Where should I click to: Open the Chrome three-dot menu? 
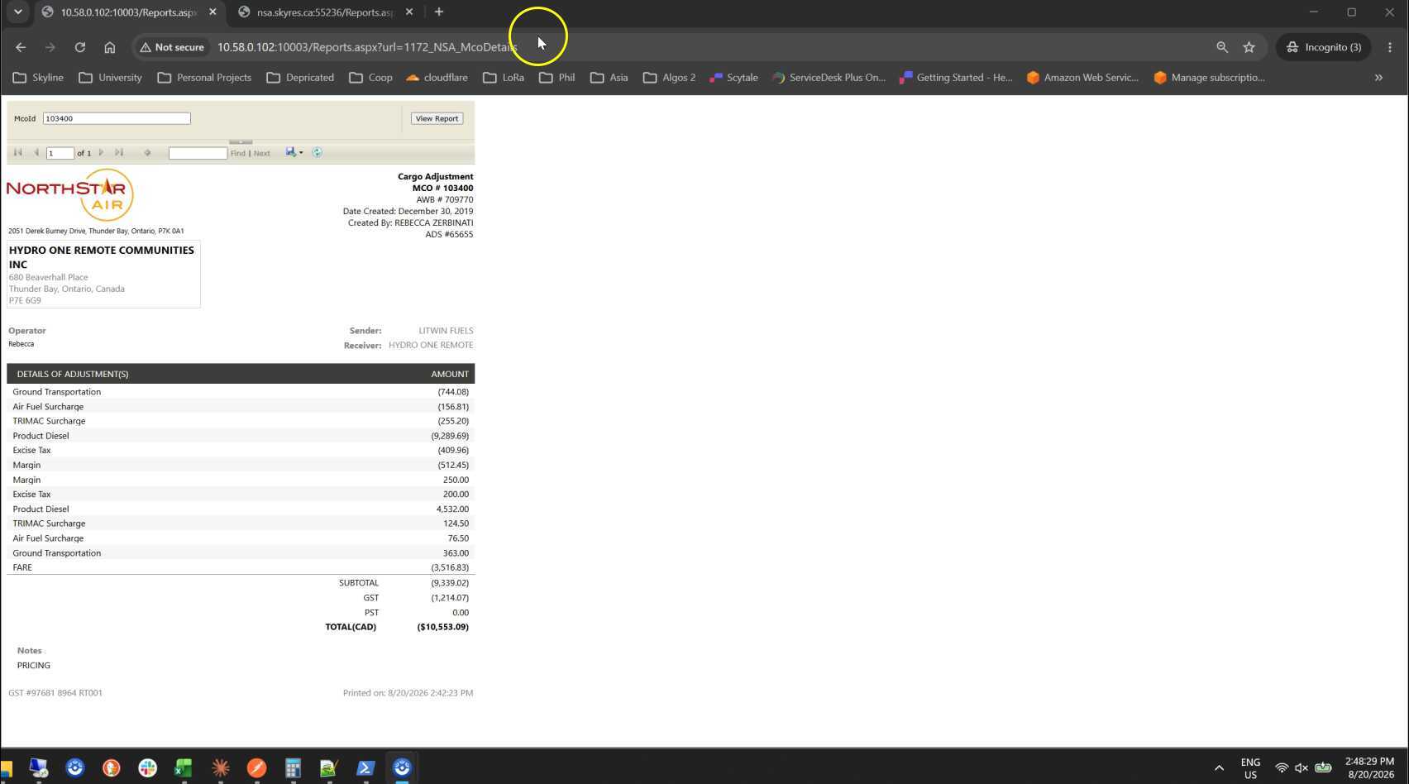coord(1390,47)
